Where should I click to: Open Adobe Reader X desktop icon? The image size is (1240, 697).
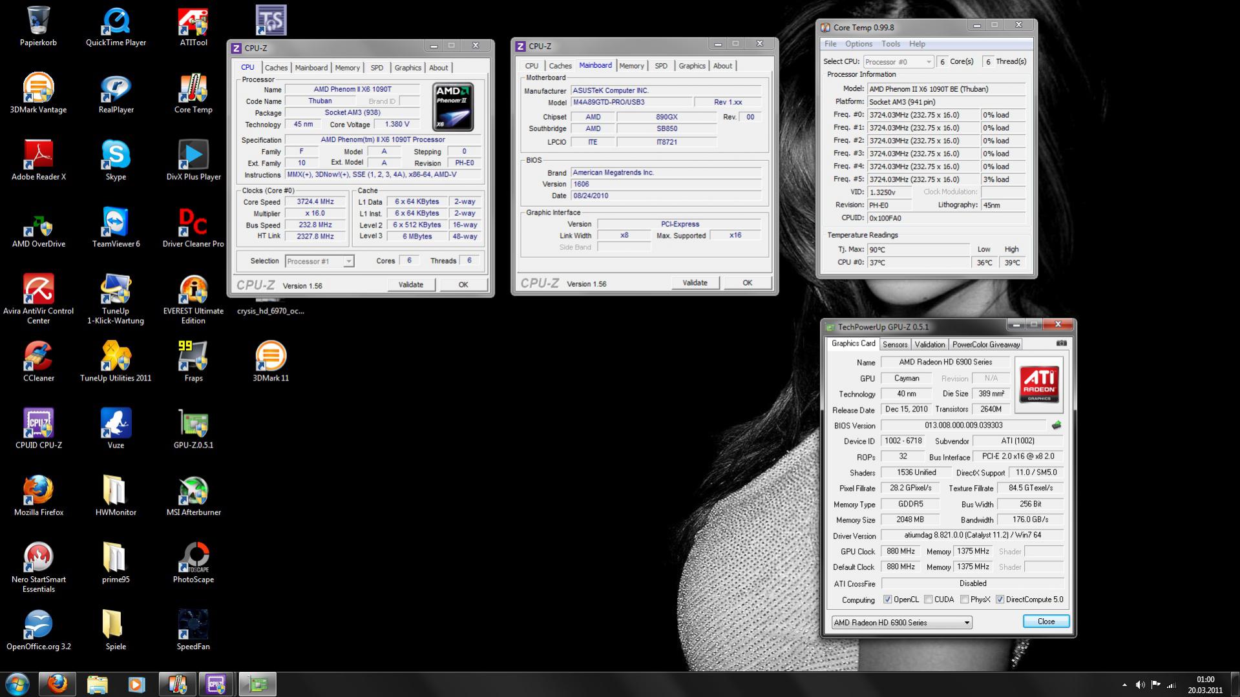(x=38, y=160)
